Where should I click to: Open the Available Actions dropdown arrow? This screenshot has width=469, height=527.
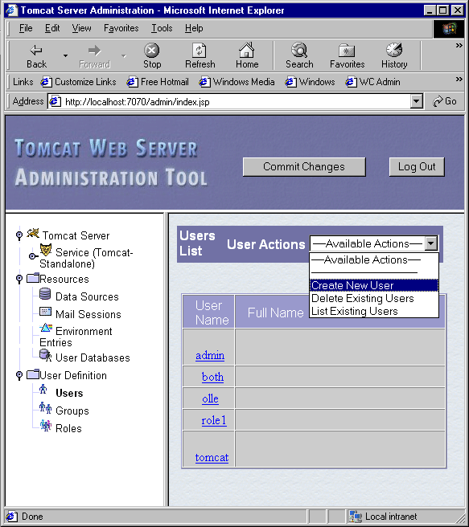pos(431,243)
